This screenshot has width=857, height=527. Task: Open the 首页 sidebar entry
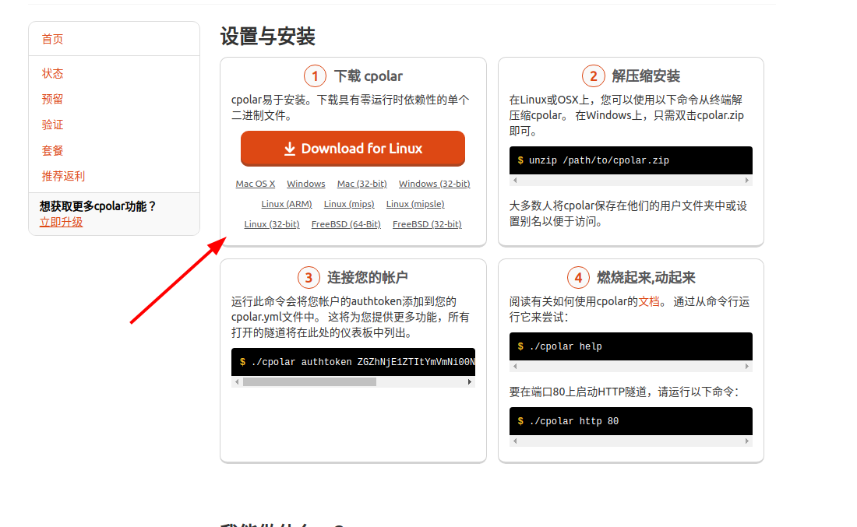[x=51, y=38]
